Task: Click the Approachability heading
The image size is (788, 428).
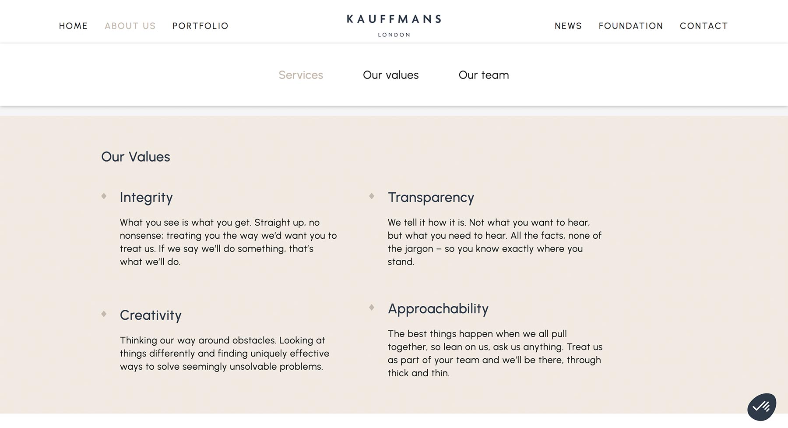Action: point(438,309)
